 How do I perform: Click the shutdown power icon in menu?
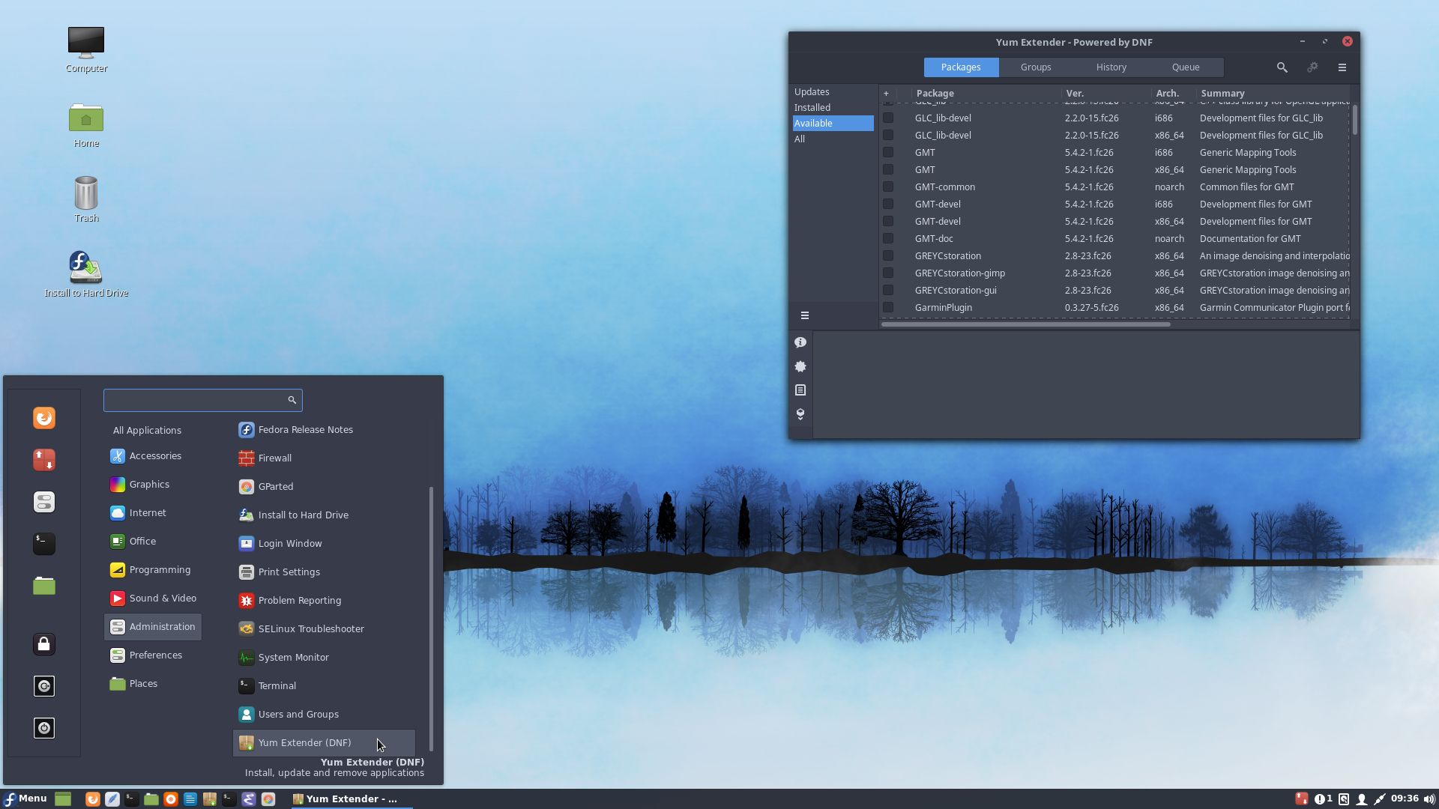44,728
